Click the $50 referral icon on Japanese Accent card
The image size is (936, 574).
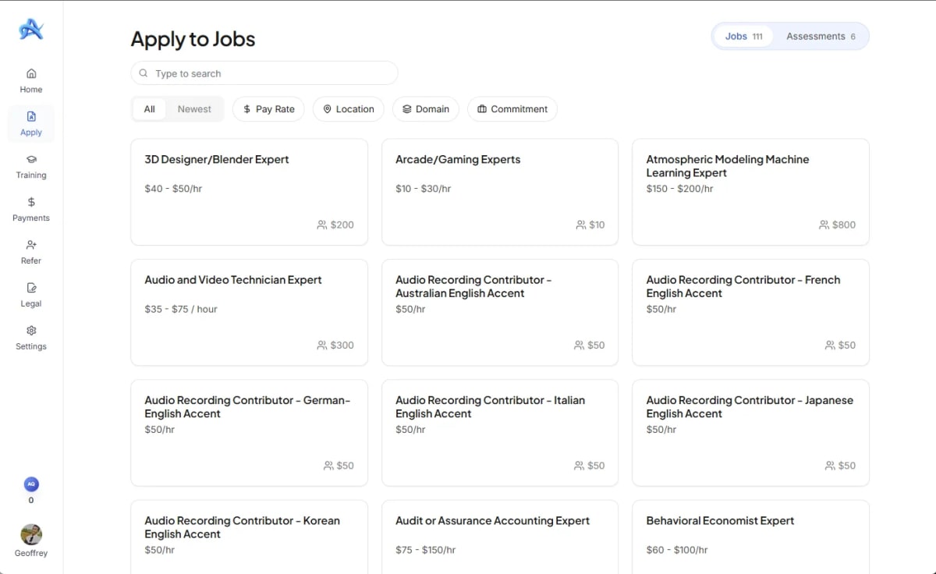pos(830,466)
